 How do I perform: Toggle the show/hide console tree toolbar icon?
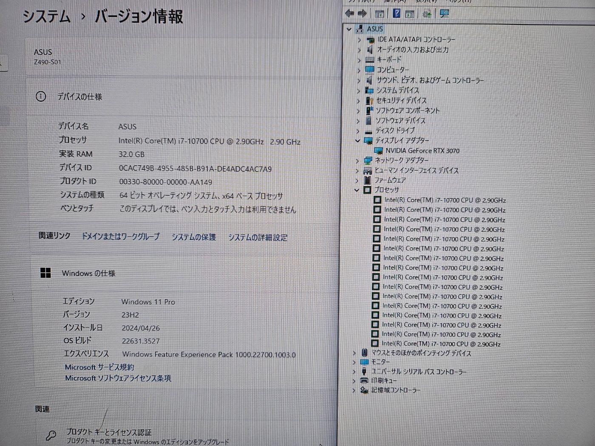point(380,14)
